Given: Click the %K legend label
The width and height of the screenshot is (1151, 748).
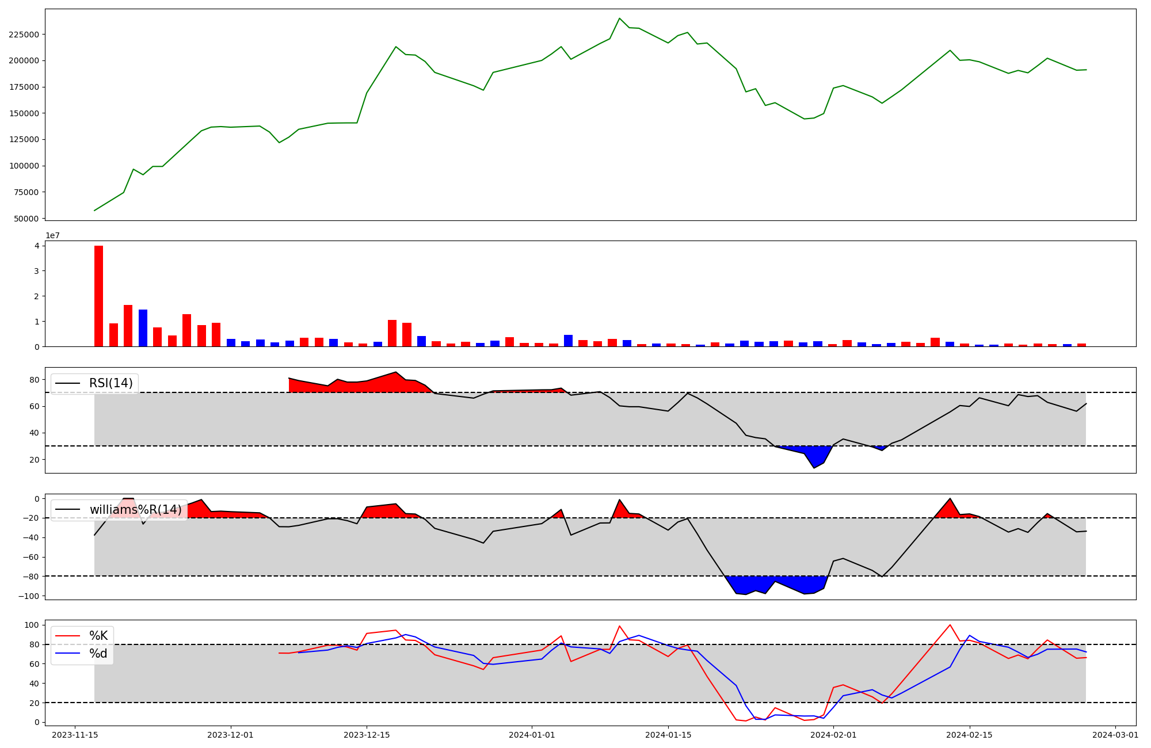Looking at the screenshot, I should [x=98, y=636].
